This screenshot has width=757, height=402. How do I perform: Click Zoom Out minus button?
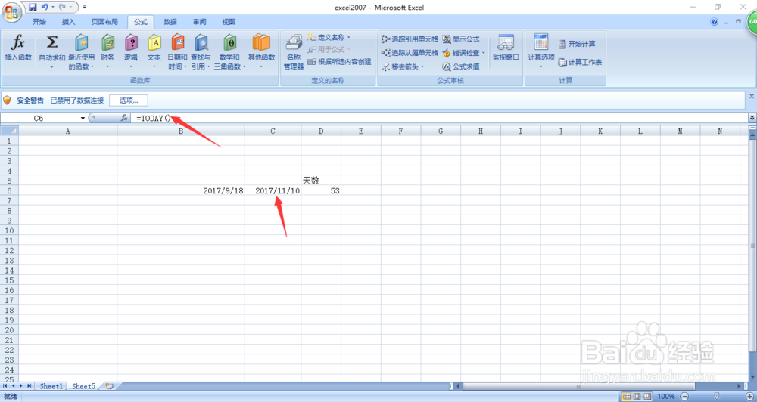pyautogui.click(x=684, y=396)
